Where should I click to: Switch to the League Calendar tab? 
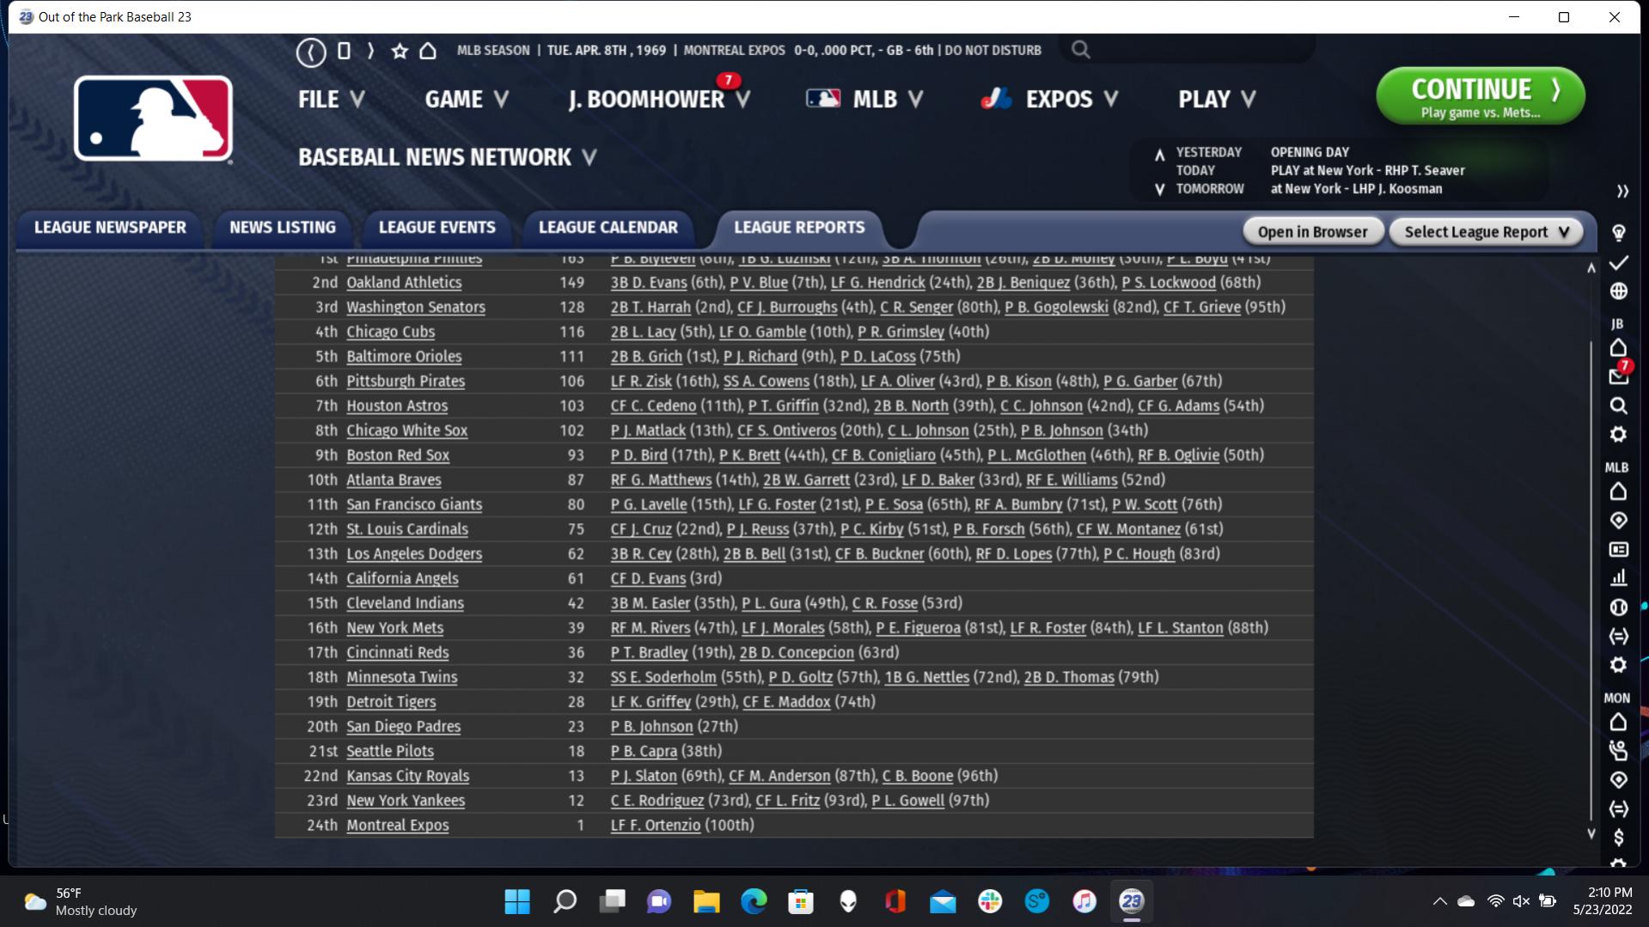[608, 228]
